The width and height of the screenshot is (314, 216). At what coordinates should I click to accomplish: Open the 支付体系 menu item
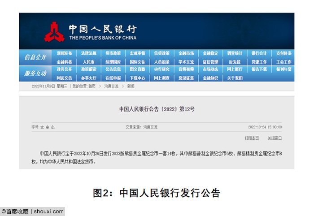point(284,53)
